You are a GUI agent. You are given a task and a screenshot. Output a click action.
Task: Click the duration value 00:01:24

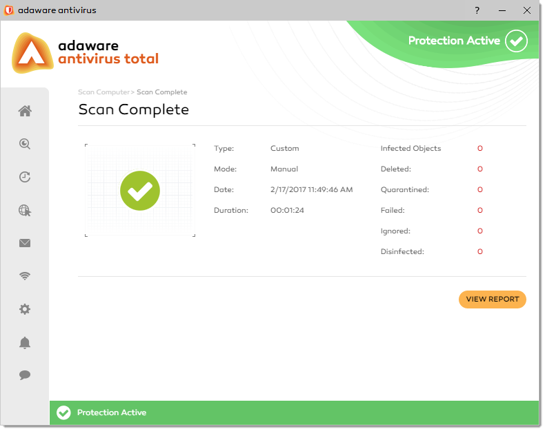point(287,210)
